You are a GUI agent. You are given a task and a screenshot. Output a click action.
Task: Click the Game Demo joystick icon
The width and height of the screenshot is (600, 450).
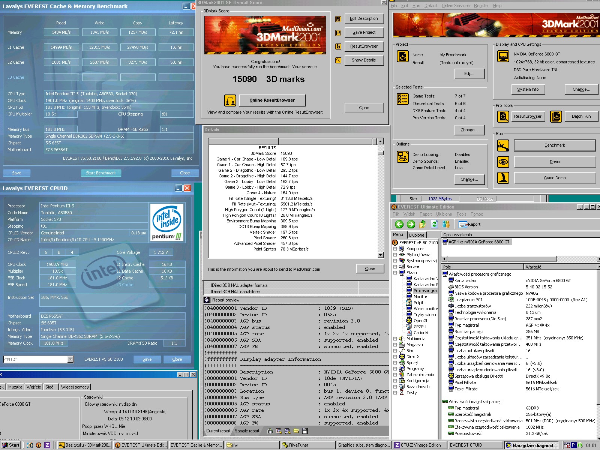(x=503, y=178)
